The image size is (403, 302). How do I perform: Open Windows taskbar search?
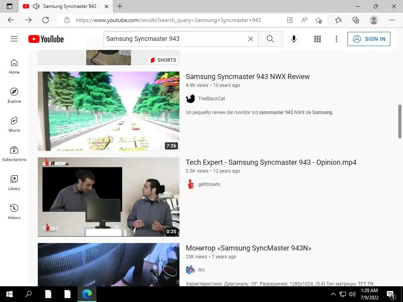pyautogui.click(x=28, y=294)
